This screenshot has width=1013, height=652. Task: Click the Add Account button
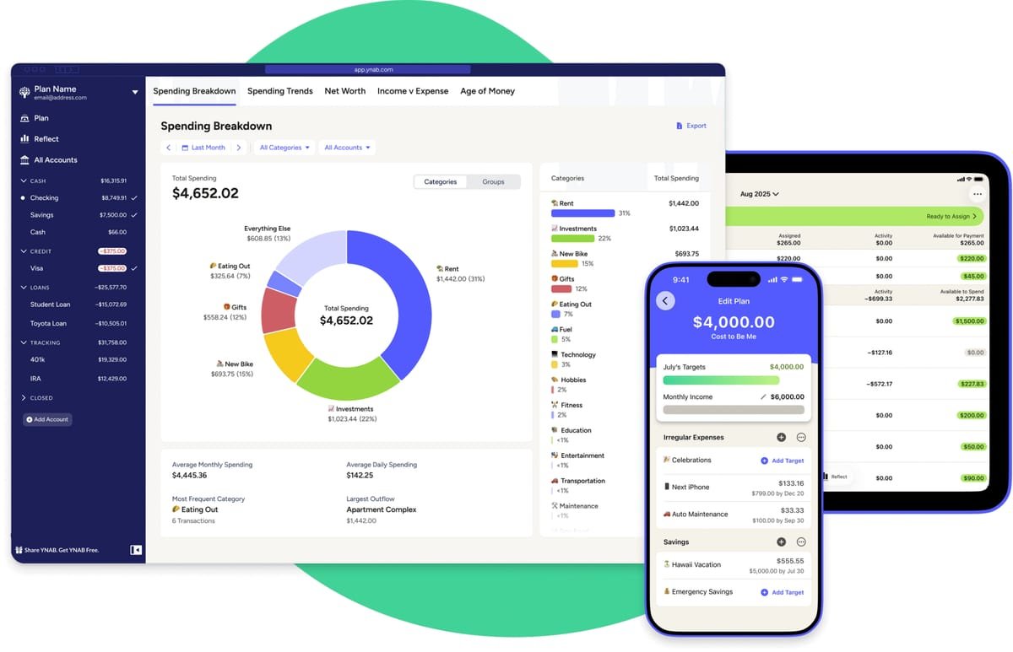click(x=47, y=419)
